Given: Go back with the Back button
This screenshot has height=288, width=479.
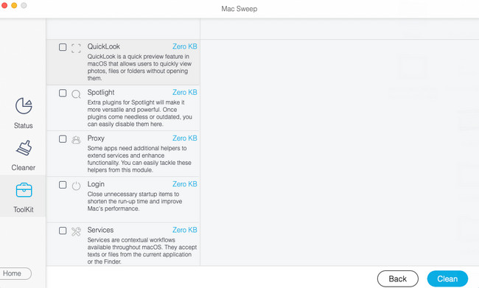Looking at the screenshot, I should [x=398, y=278].
